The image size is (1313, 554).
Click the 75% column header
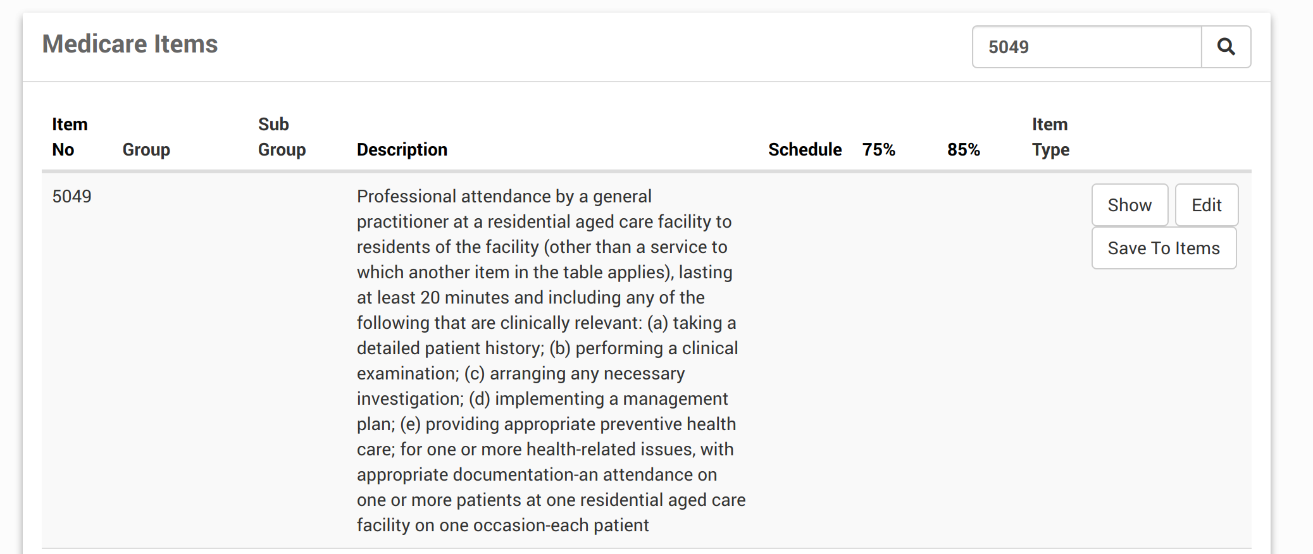[878, 150]
